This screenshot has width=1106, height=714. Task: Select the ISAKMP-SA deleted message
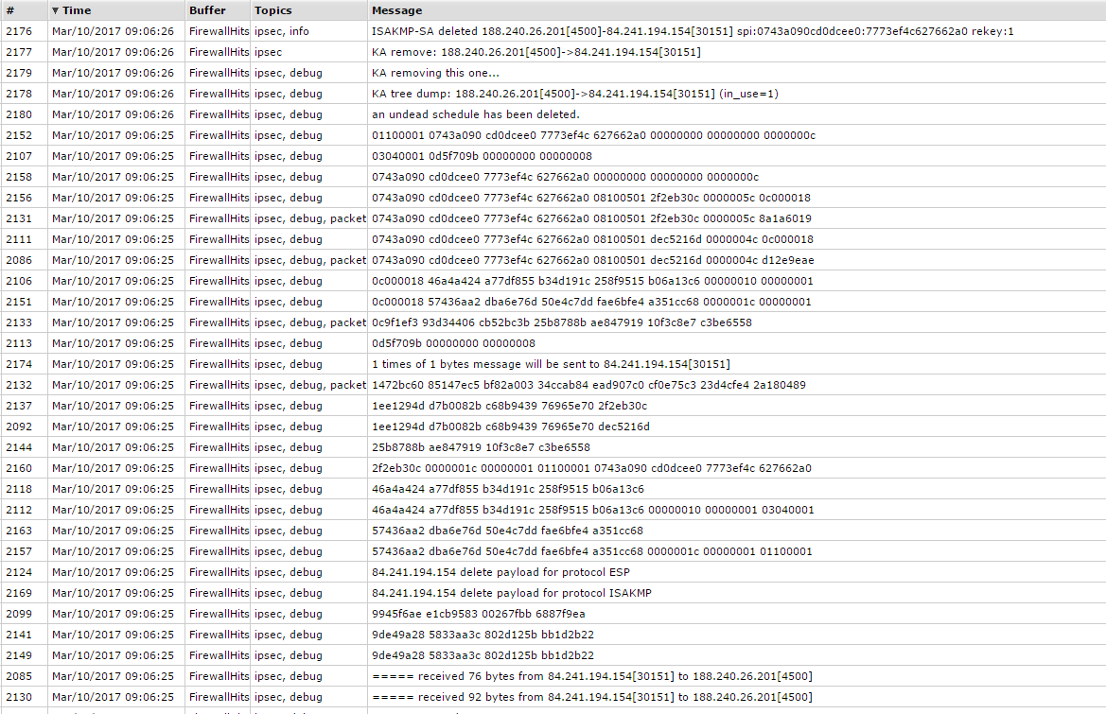coord(693,31)
